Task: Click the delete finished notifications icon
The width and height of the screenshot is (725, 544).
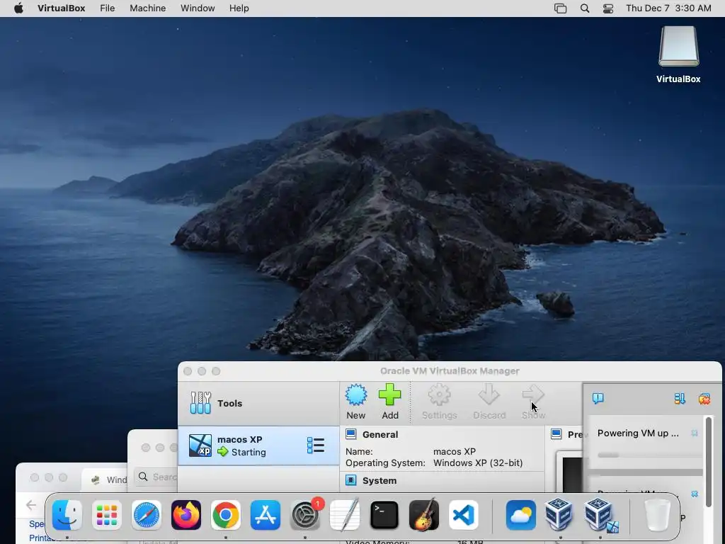Action: pyautogui.click(x=704, y=399)
